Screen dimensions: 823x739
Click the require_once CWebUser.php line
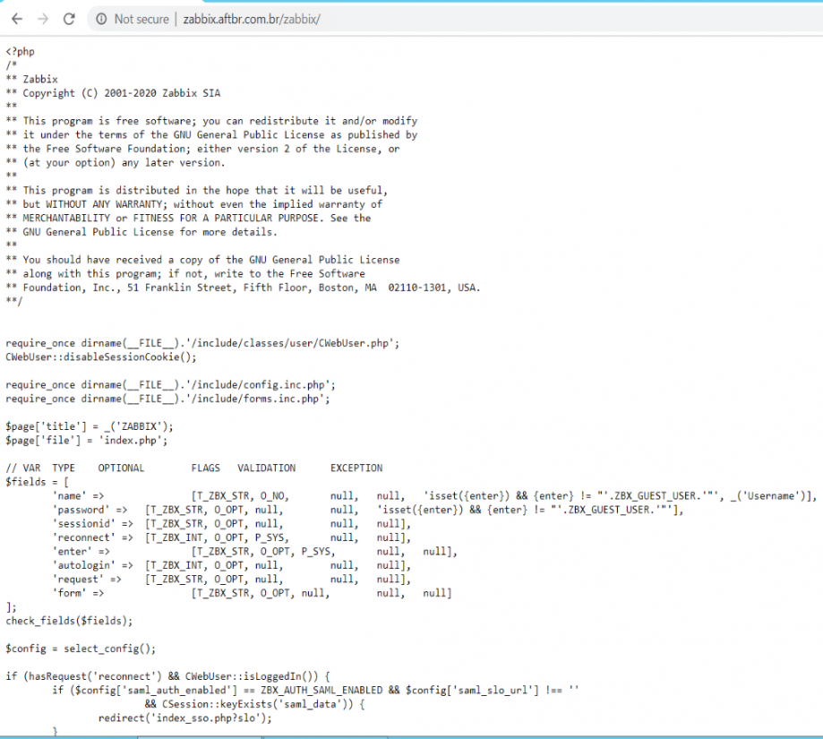pyautogui.click(x=202, y=343)
